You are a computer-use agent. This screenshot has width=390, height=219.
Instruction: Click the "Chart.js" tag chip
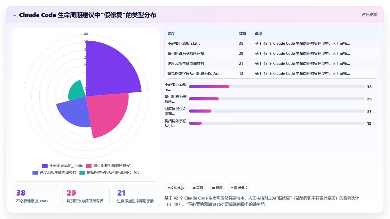176,188
